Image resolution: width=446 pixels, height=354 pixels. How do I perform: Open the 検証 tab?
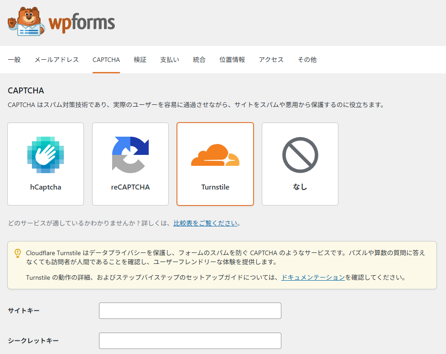point(140,60)
